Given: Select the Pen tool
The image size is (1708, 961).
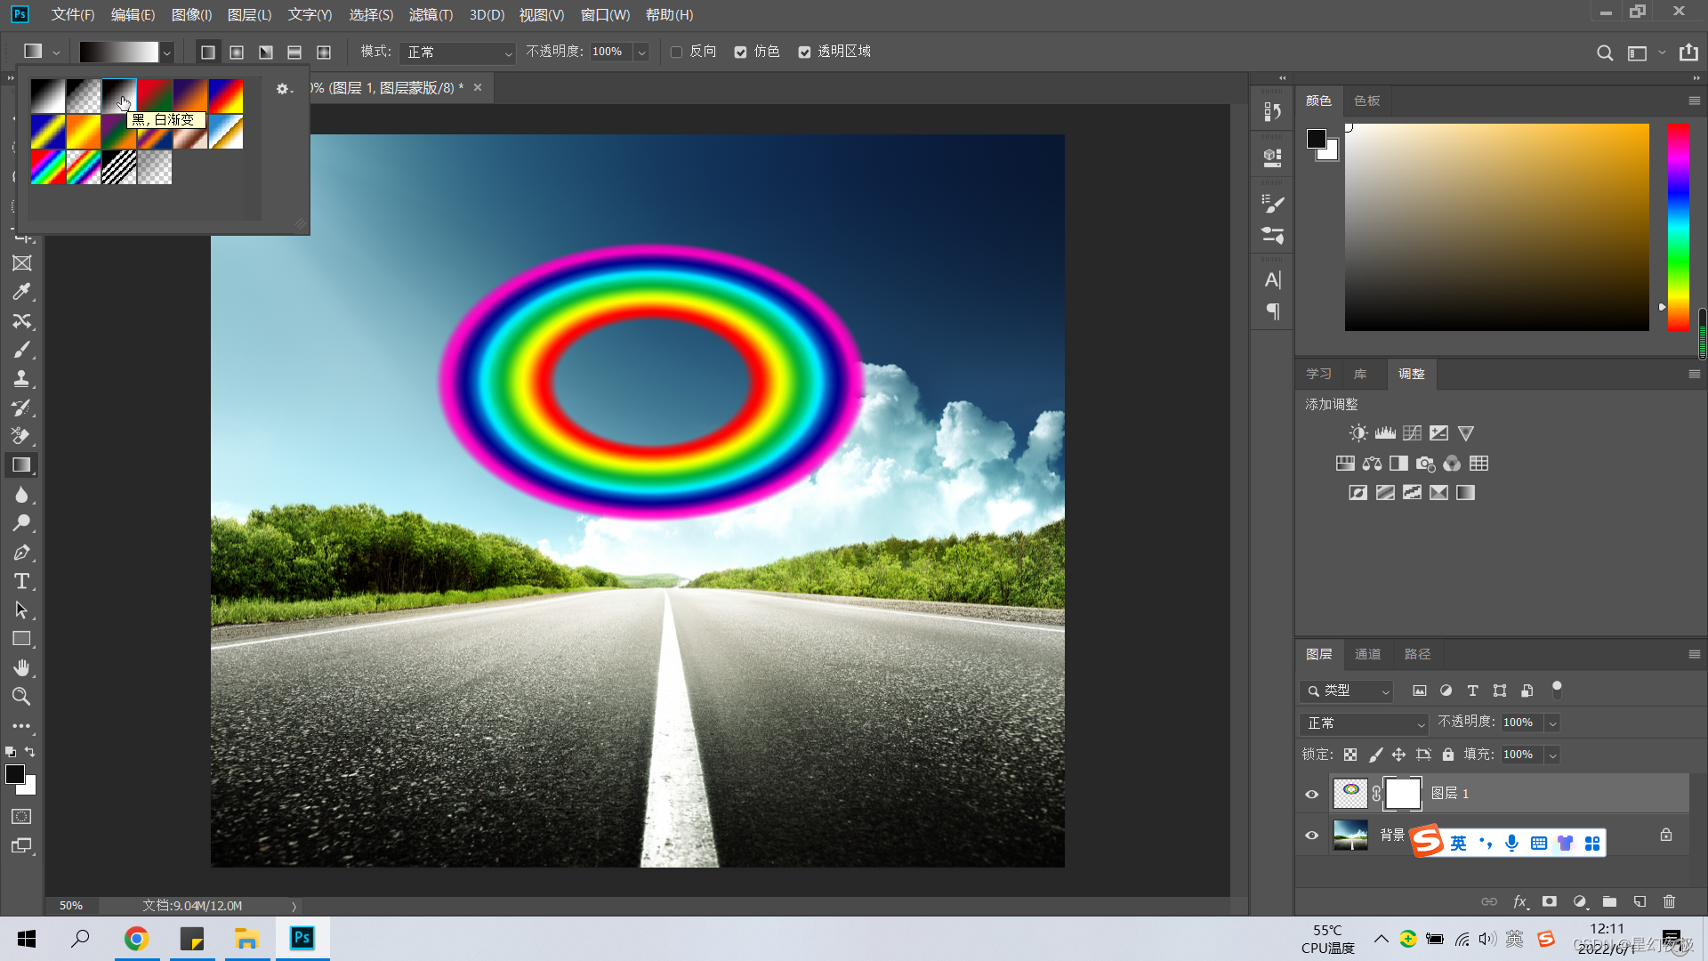Looking at the screenshot, I should coord(21,553).
